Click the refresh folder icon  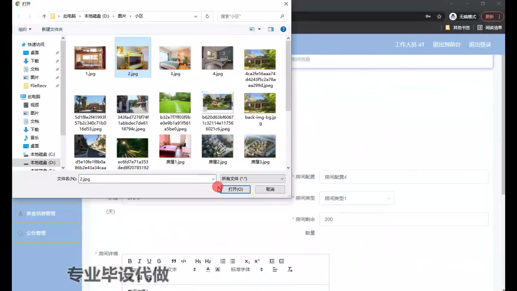coord(207,16)
